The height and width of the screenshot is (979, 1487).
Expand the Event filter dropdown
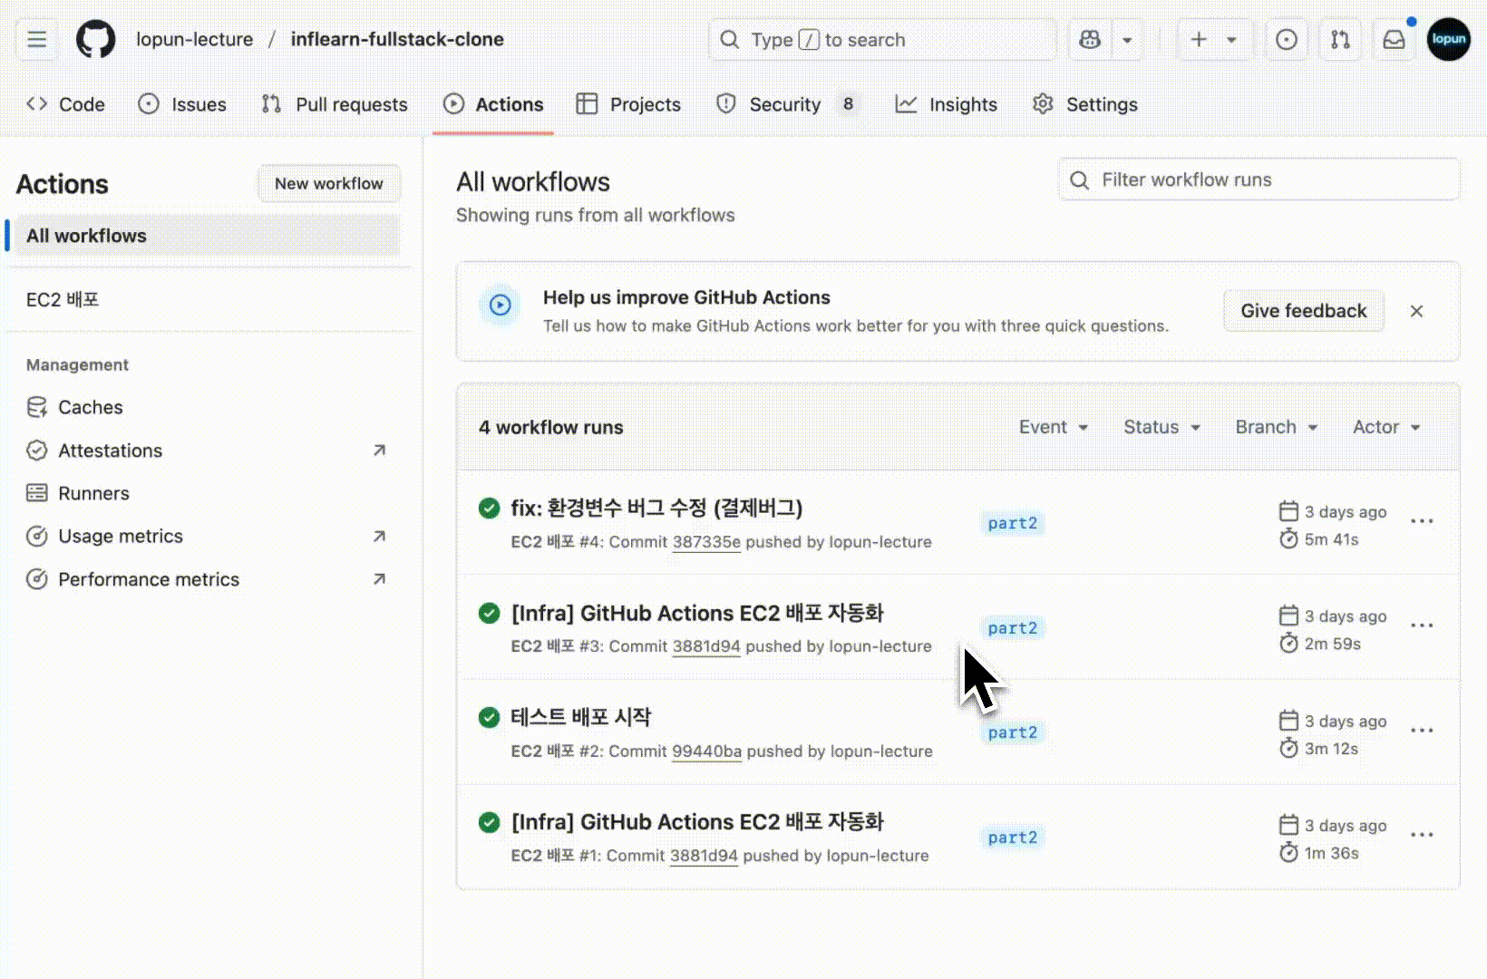(x=1054, y=427)
